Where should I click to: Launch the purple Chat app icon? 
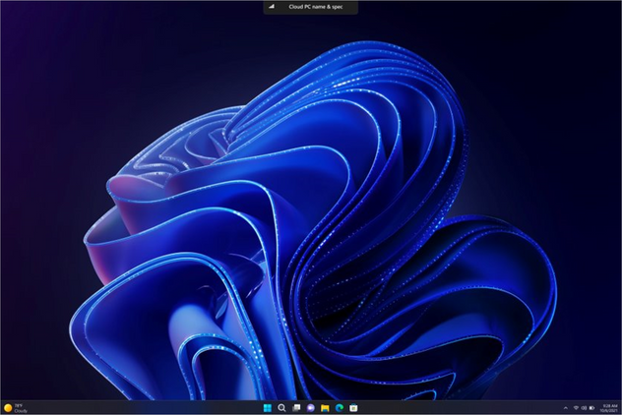310,407
